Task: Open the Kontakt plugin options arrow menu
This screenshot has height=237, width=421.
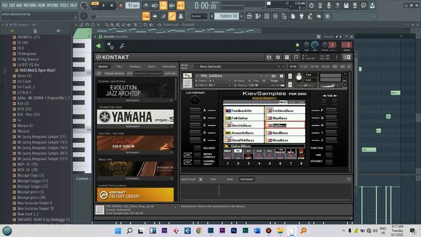Action: pyautogui.click(x=95, y=37)
